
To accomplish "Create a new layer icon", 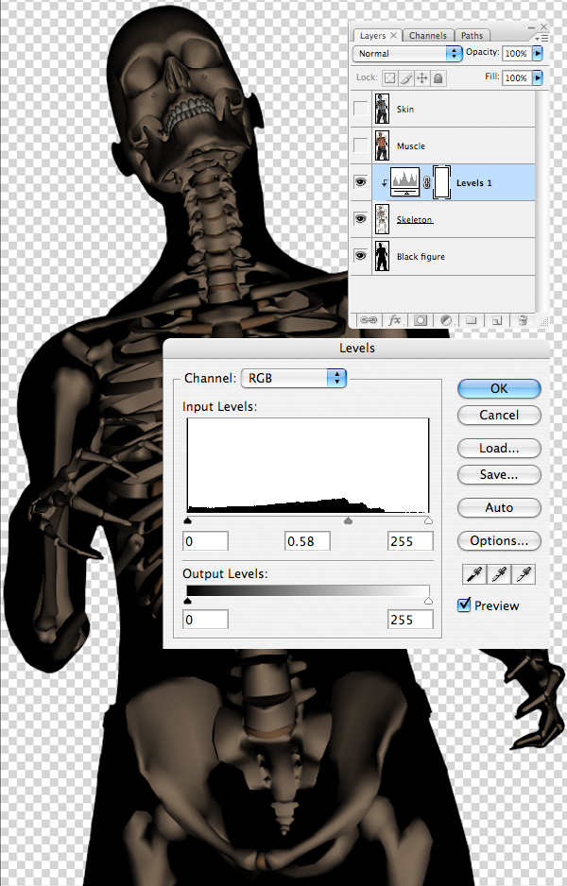I will 496,320.
